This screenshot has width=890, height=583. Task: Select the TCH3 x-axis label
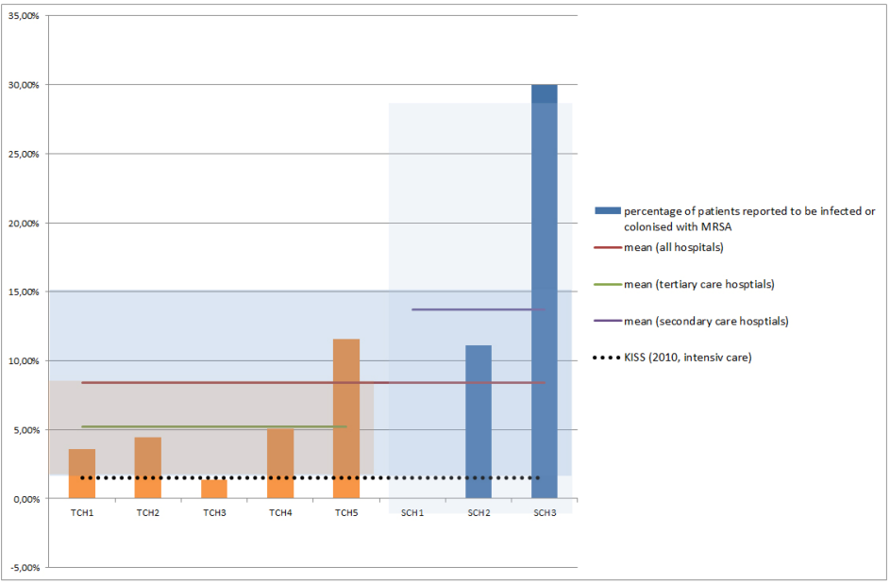pos(214,512)
